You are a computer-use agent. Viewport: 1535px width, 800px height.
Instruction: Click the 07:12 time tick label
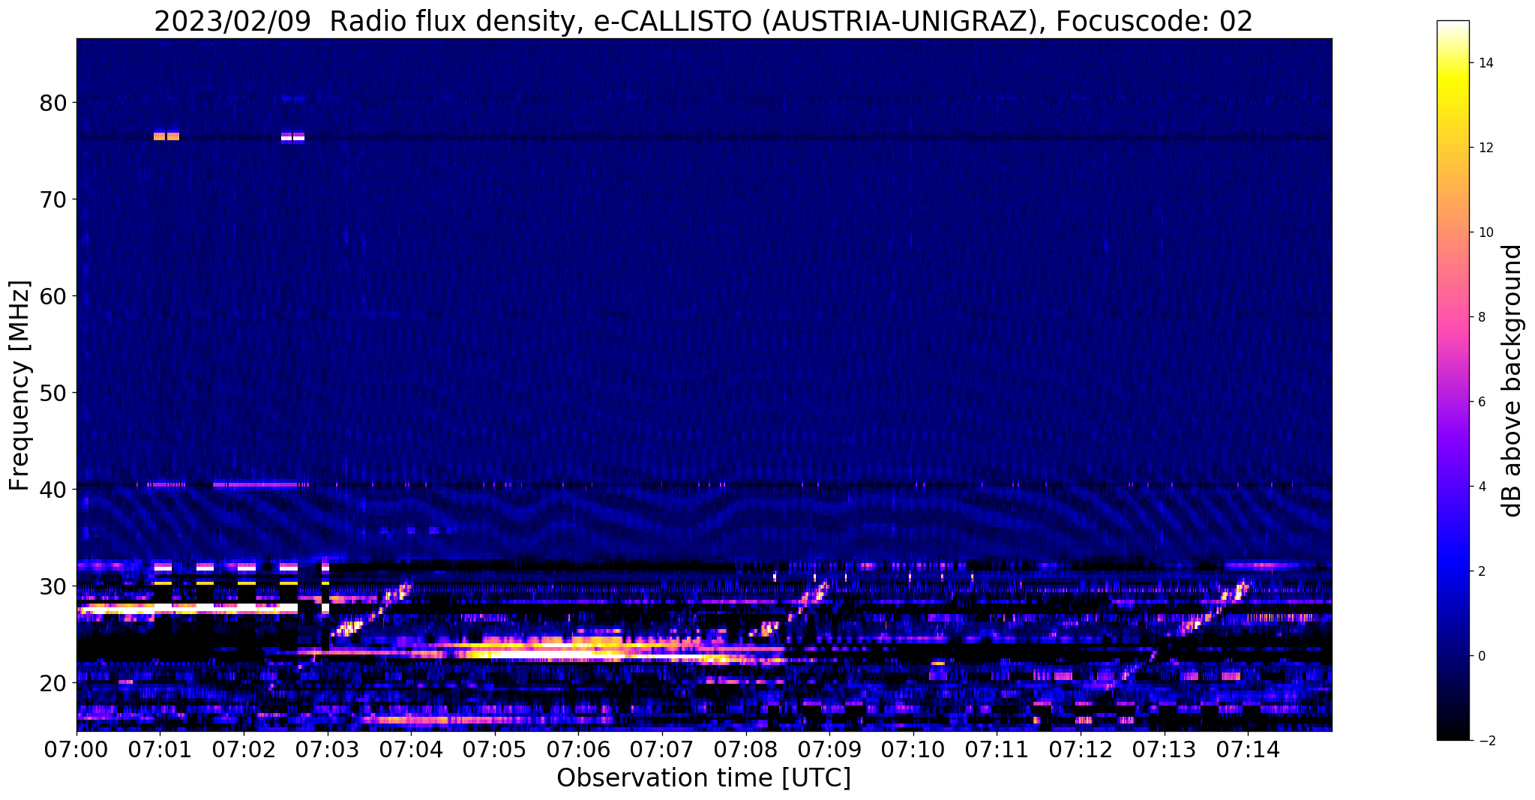(x=1081, y=749)
